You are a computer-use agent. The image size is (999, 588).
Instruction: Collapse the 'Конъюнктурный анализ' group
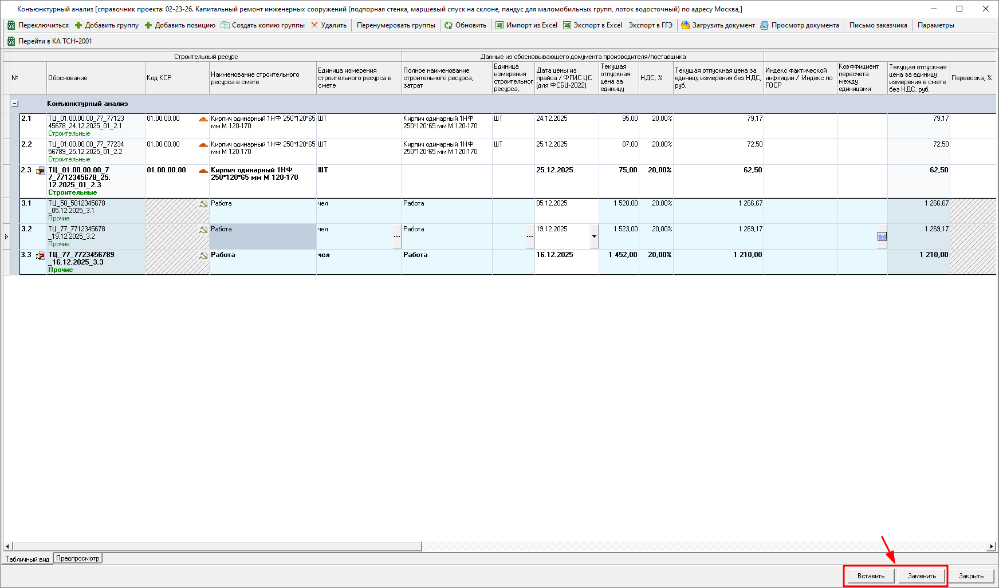tap(15, 104)
